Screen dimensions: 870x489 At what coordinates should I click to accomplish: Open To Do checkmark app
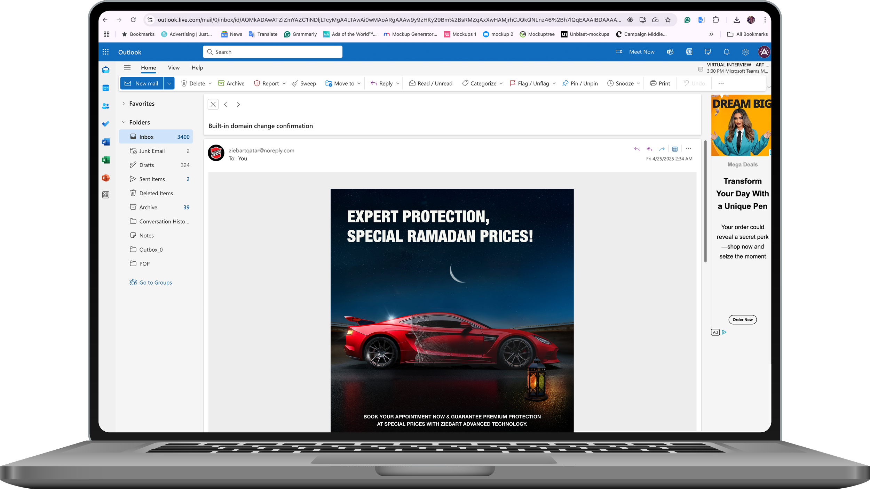106,124
